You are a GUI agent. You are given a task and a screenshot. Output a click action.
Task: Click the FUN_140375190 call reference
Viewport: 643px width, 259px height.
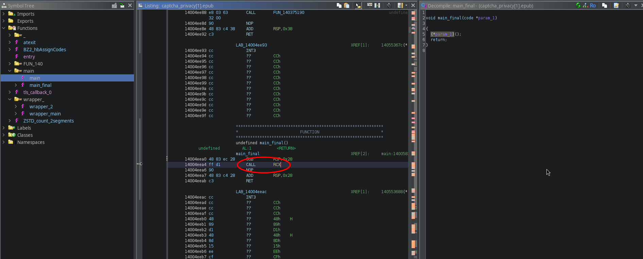pos(289,13)
